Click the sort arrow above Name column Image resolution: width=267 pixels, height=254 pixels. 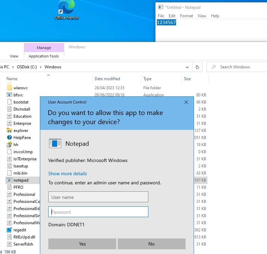(49, 75)
